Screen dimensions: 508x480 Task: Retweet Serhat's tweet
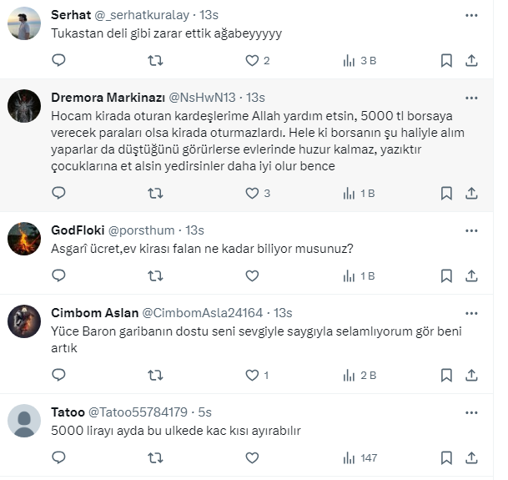pos(155,60)
